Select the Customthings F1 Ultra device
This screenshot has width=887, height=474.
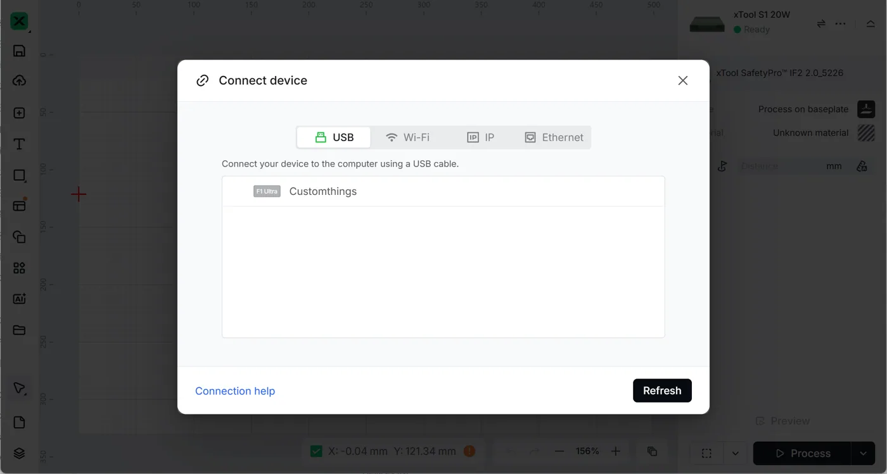[443, 191]
